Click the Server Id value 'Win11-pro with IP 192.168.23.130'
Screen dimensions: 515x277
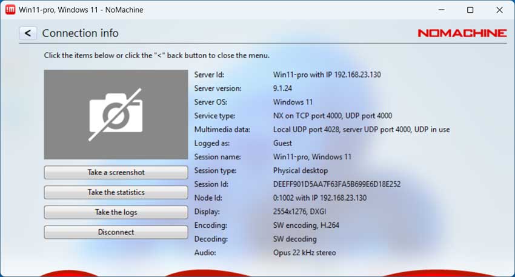click(x=327, y=75)
